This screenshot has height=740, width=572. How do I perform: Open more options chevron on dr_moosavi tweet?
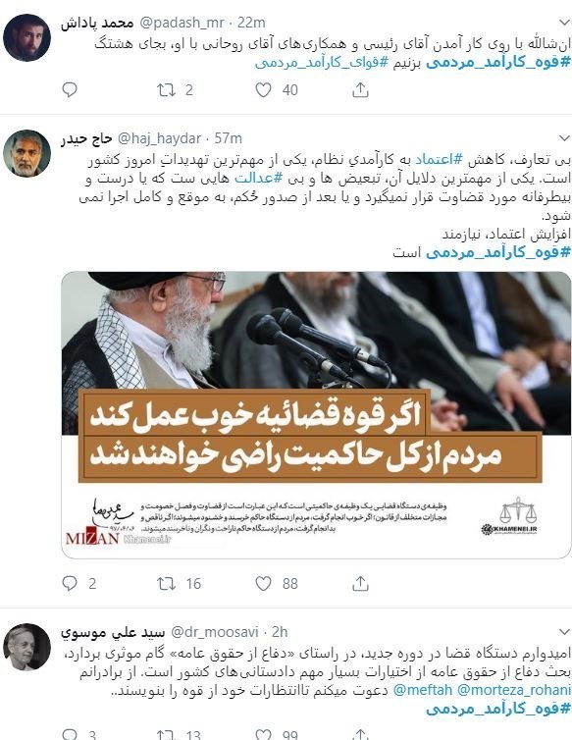click(564, 632)
